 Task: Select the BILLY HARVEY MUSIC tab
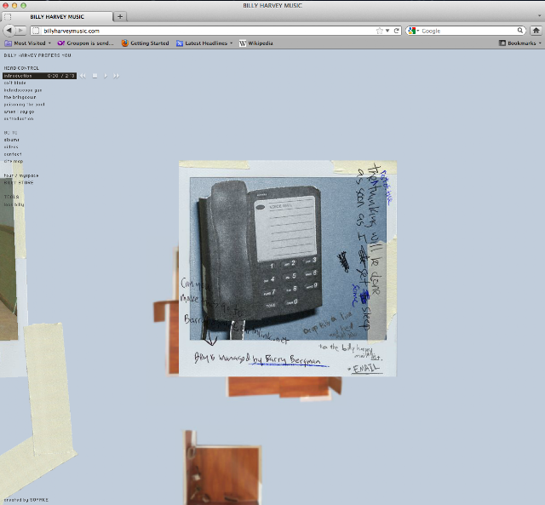pyautogui.click(x=57, y=17)
